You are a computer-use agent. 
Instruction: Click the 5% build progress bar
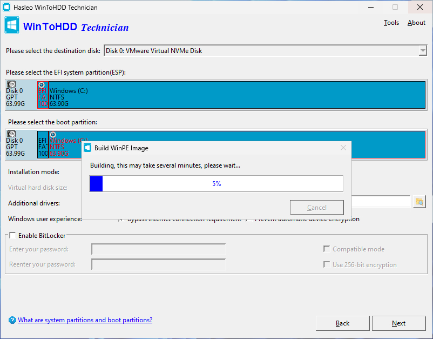point(216,183)
